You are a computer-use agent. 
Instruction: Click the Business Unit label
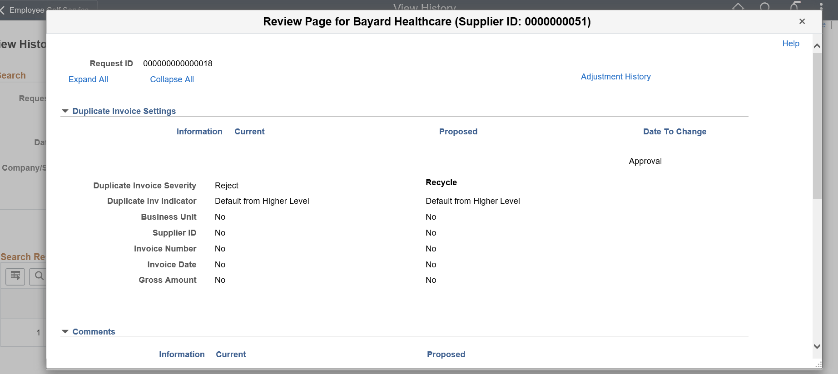tap(169, 217)
